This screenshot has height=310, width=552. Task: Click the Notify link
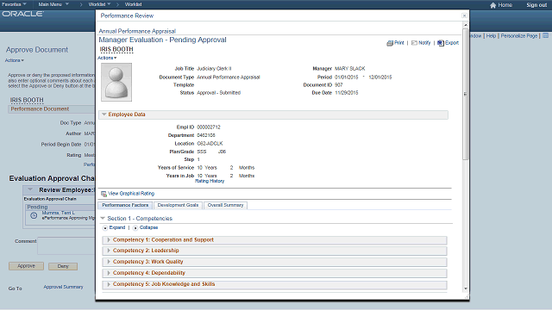(424, 43)
